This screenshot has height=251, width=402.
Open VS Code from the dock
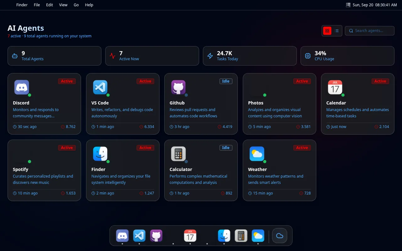pyautogui.click(x=139, y=236)
